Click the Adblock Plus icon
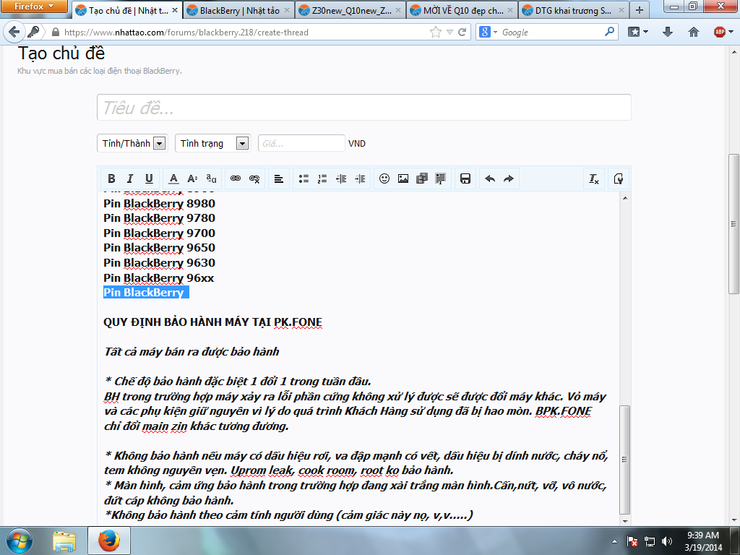The width and height of the screenshot is (740, 555). (x=719, y=32)
